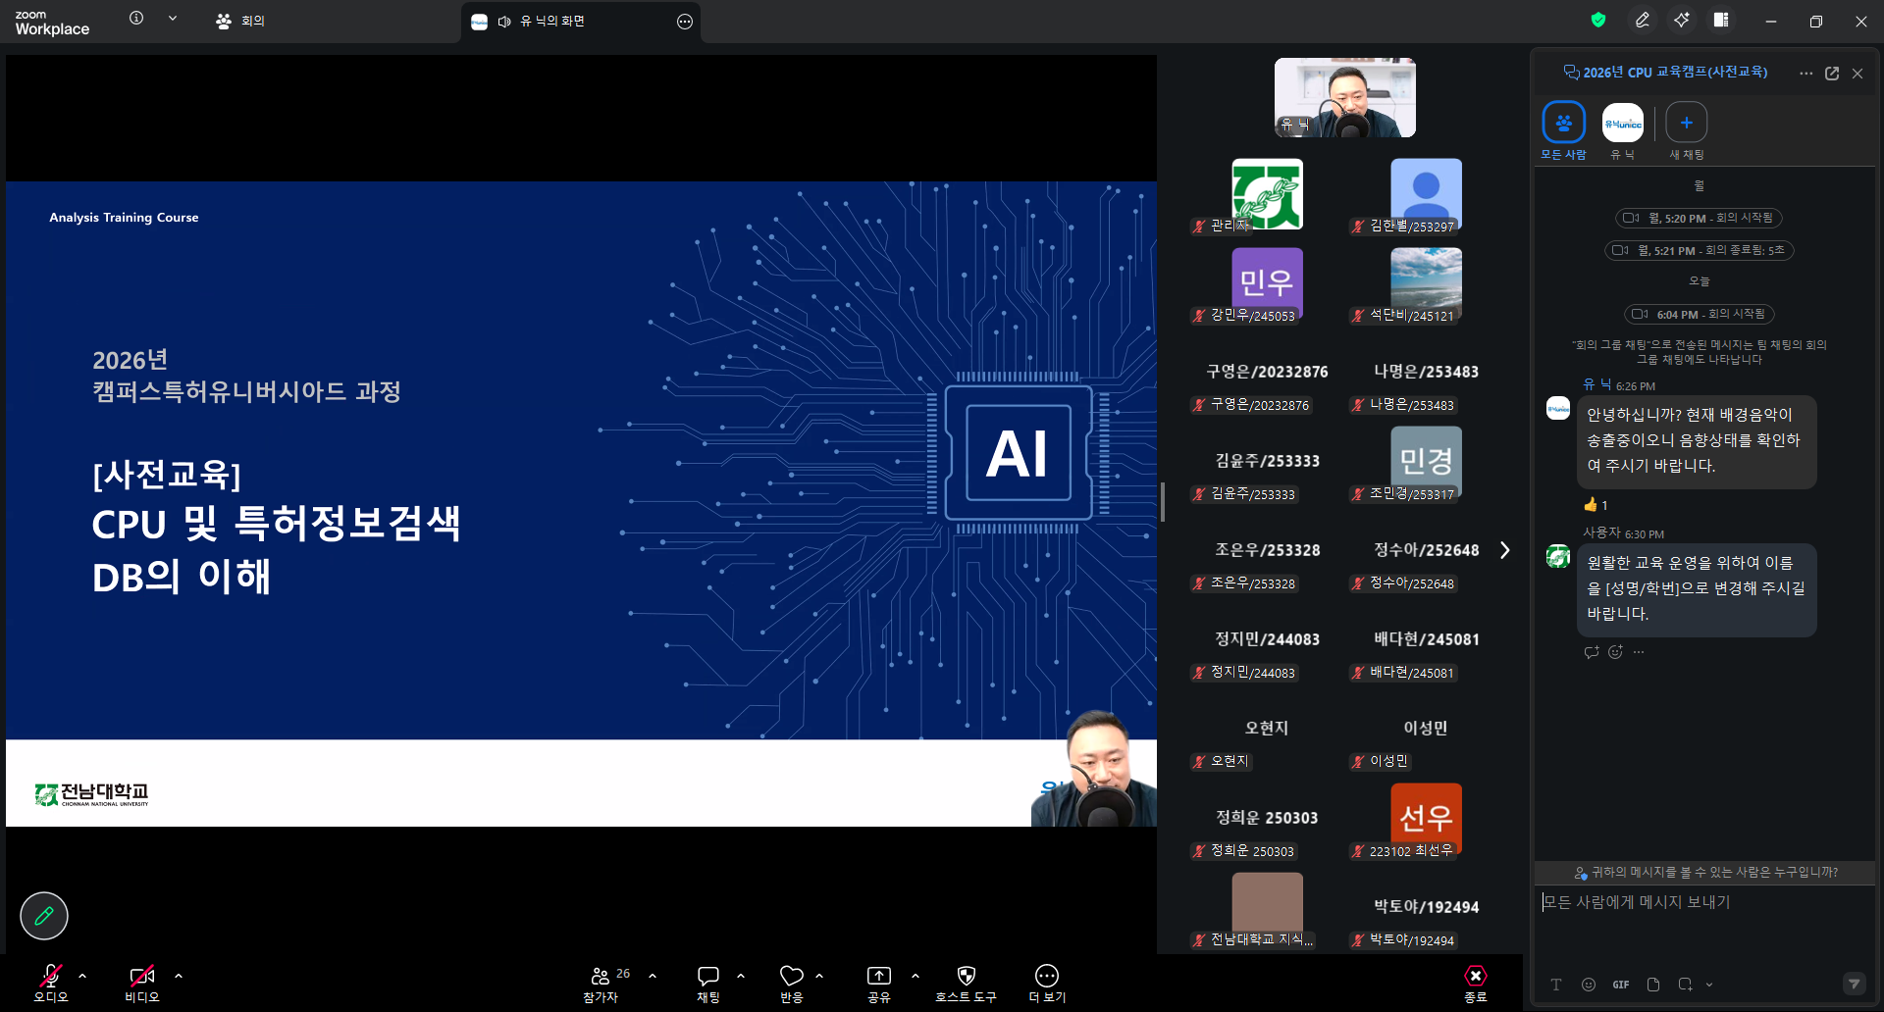Attach a file using chat file icon
Screen dimensions: 1884x1012
[x=1653, y=985]
